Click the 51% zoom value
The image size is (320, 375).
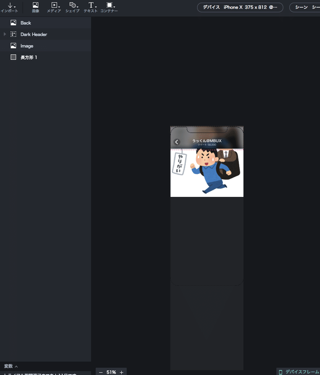click(111, 372)
